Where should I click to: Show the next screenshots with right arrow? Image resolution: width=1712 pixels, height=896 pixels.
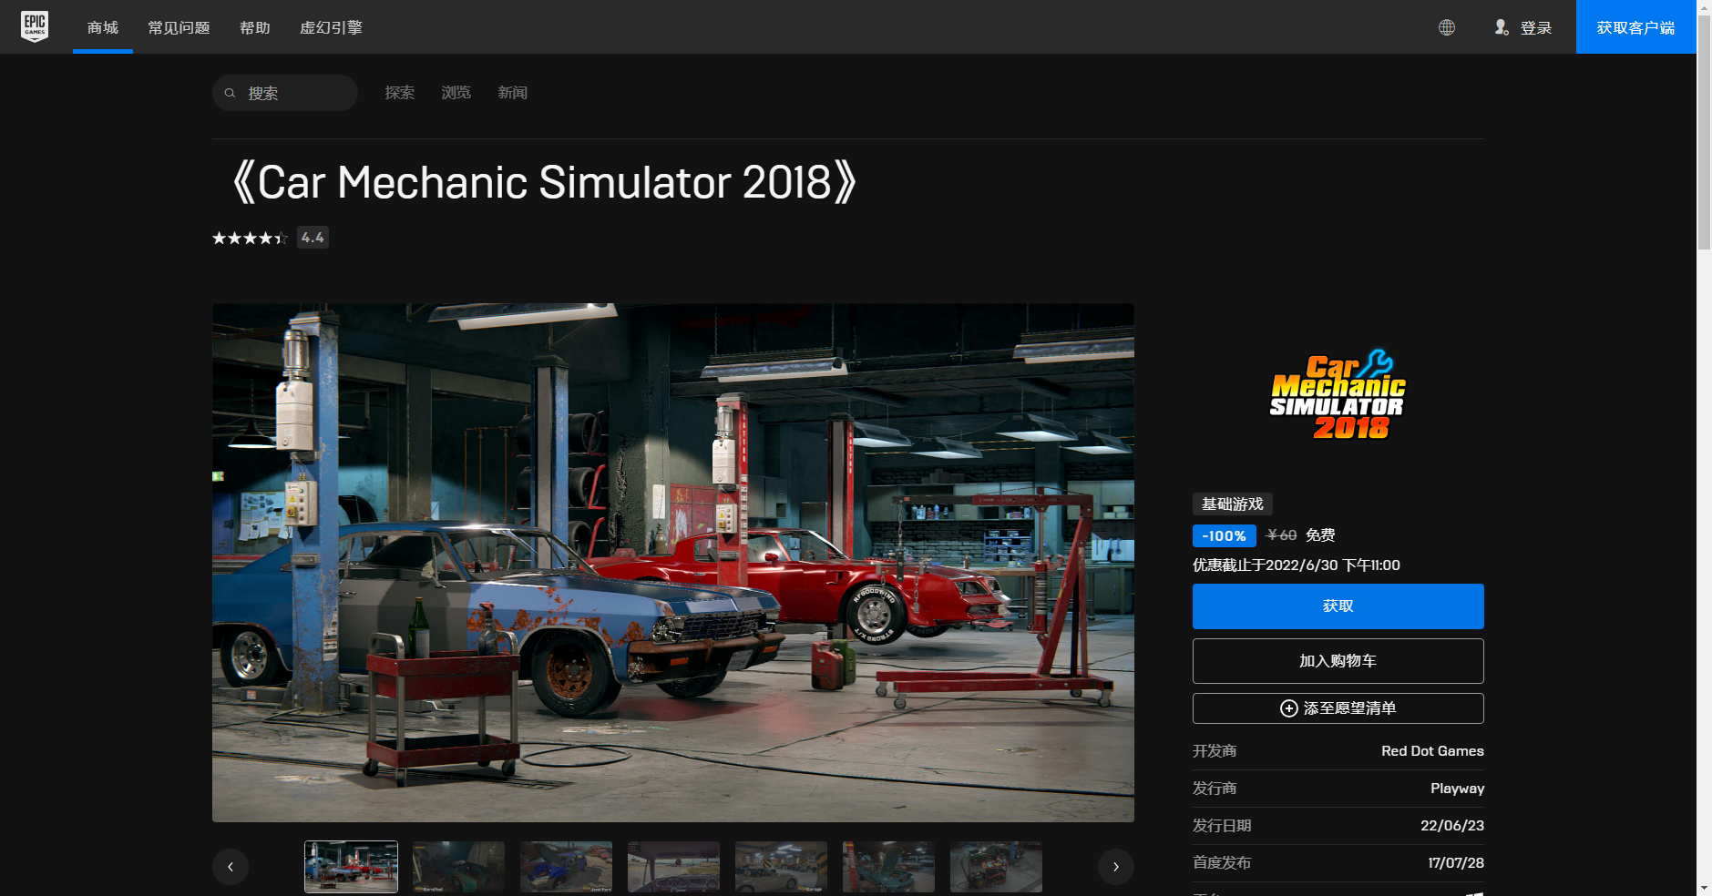[x=1116, y=867]
